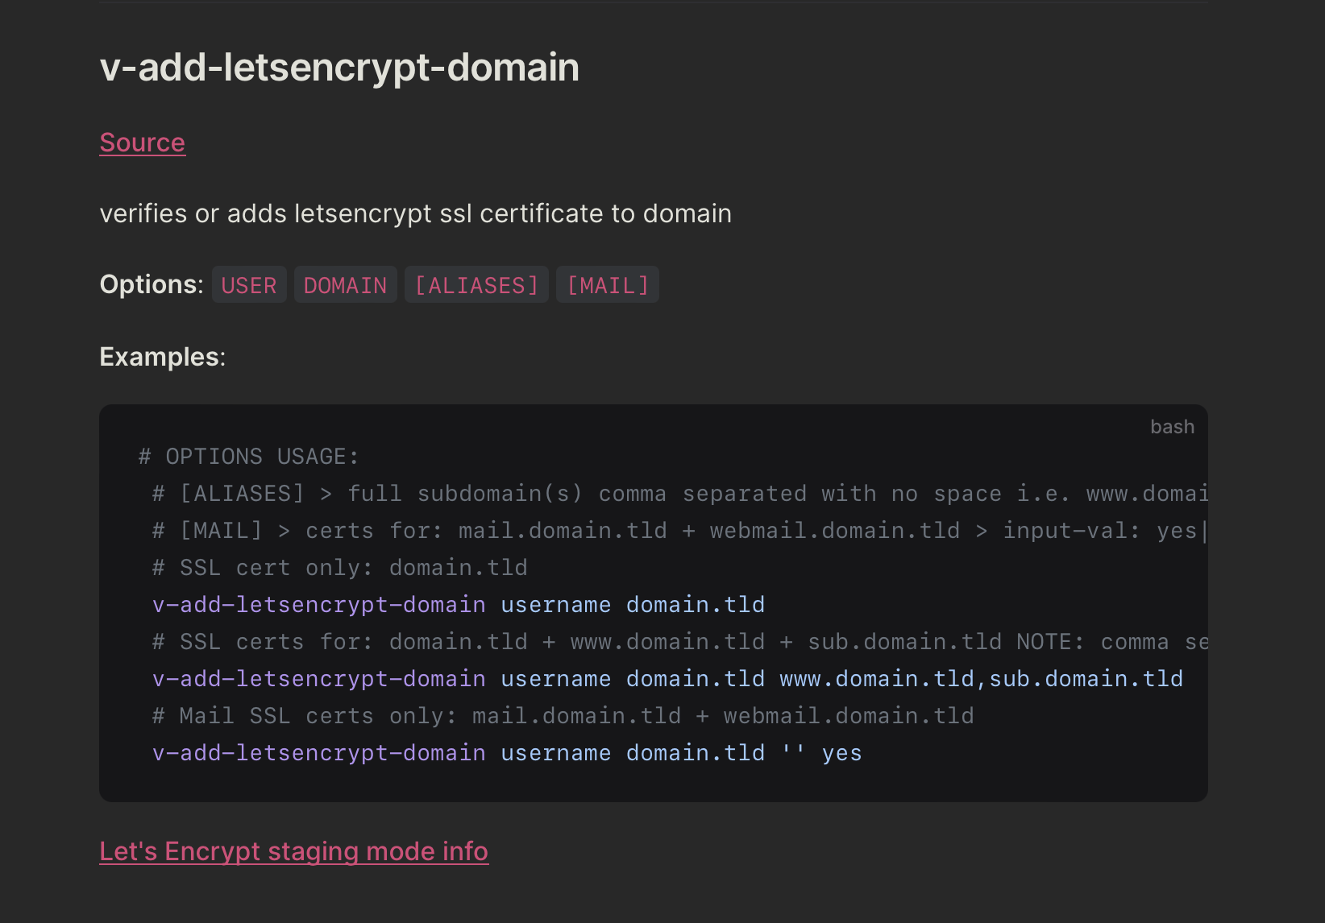
Task: Select the DOMAIN option tag
Action: pyautogui.click(x=345, y=285)
